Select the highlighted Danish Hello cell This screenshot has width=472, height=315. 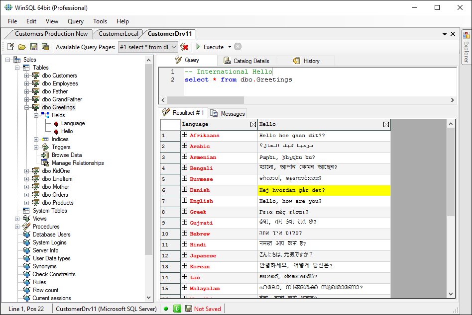324,190
